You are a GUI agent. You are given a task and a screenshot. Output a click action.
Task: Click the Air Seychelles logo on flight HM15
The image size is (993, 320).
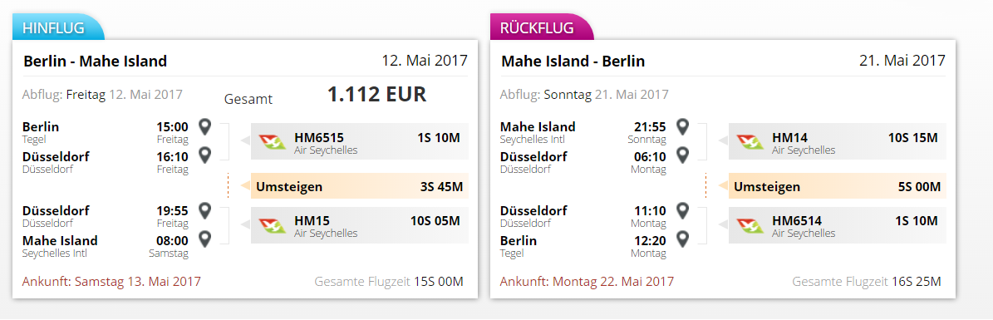coord(273,225)
